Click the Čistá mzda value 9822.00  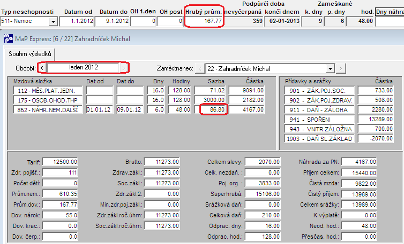click(359, 183)
